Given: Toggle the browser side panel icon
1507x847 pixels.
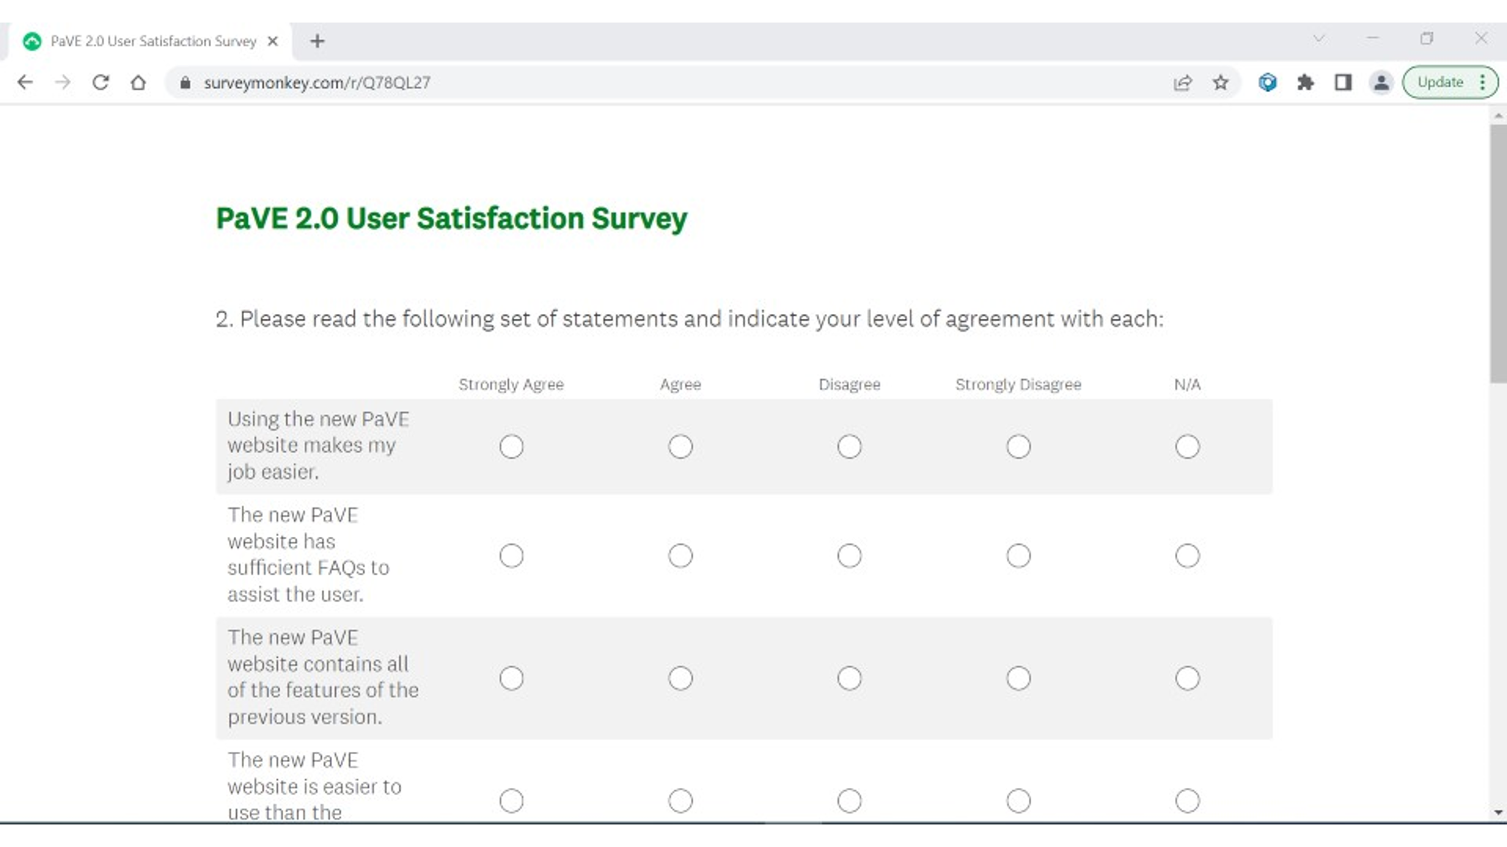Looking at the screenshot, I should point(1343,82).
